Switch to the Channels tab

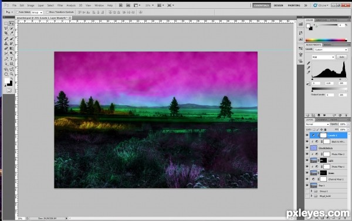point(321,119)
